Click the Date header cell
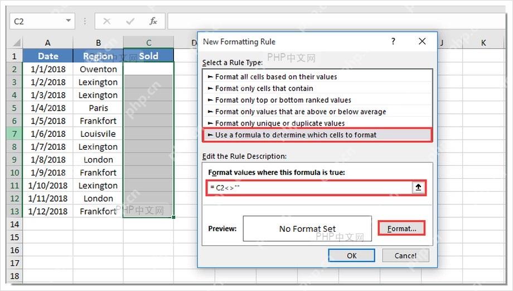This screenshot has width=513, height=291. click(48, 56)
